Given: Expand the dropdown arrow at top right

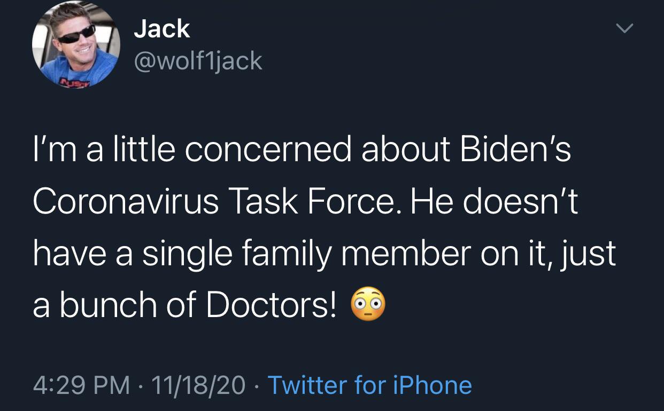Looking at the screenshot, I should click(624, 28).
